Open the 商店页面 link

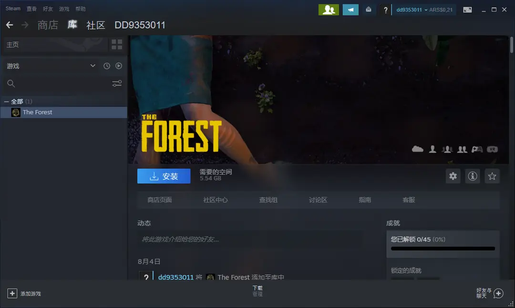(160, 200)
